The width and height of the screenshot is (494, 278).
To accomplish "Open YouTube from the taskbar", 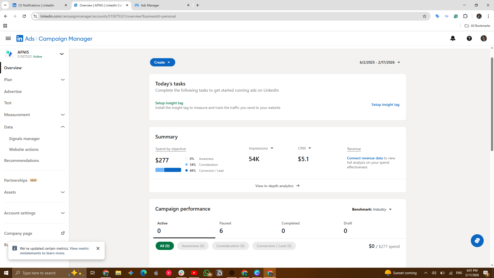I will tap(194, 273).
